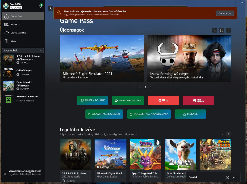Screen dimensions: 247x184
Task: Click the Xbox profile avatar Cseri0058
Action: (x=6, y=6)
